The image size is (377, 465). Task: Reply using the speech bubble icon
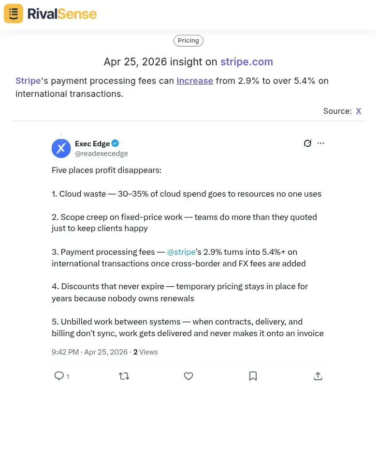[x=58, y=376]
